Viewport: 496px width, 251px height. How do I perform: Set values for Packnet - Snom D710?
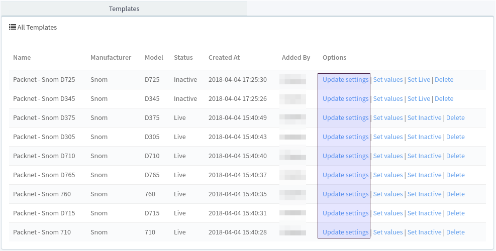[388, 156]
